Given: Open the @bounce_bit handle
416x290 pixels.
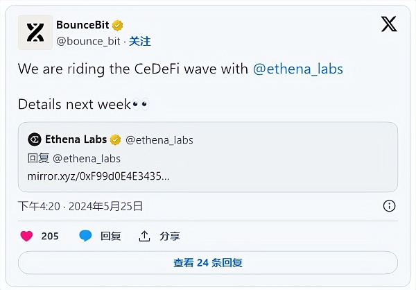Looking at the screenshot, I should pos(89,41).
